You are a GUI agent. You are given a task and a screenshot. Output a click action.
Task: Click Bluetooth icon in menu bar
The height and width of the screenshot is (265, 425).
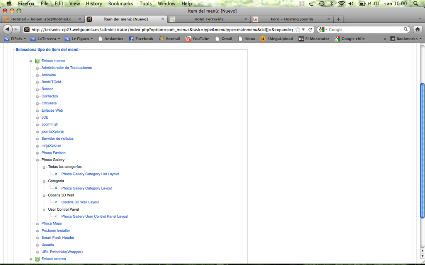click(x=331, y=3)
